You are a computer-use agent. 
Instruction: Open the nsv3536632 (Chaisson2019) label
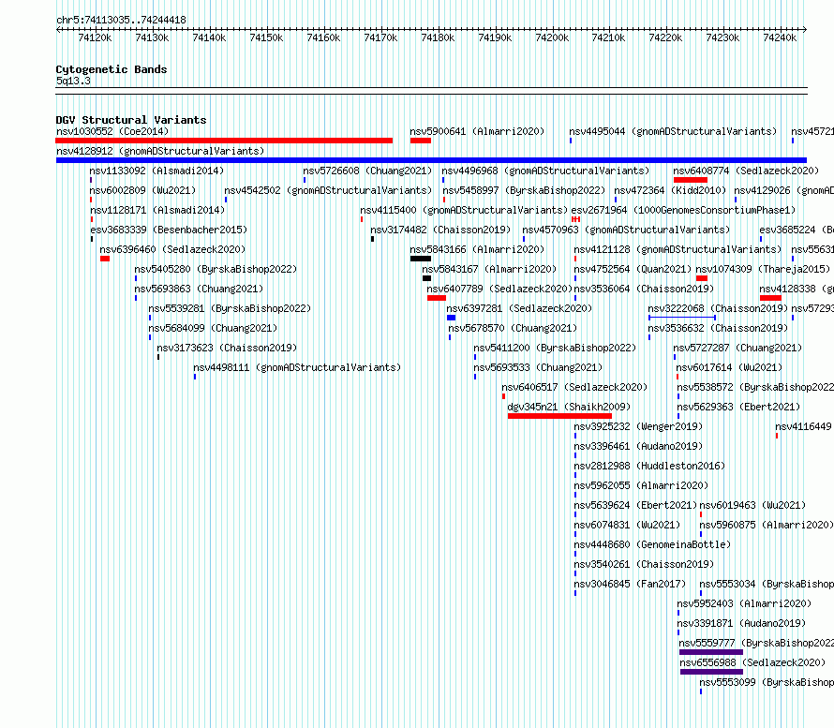click(718, 328)
